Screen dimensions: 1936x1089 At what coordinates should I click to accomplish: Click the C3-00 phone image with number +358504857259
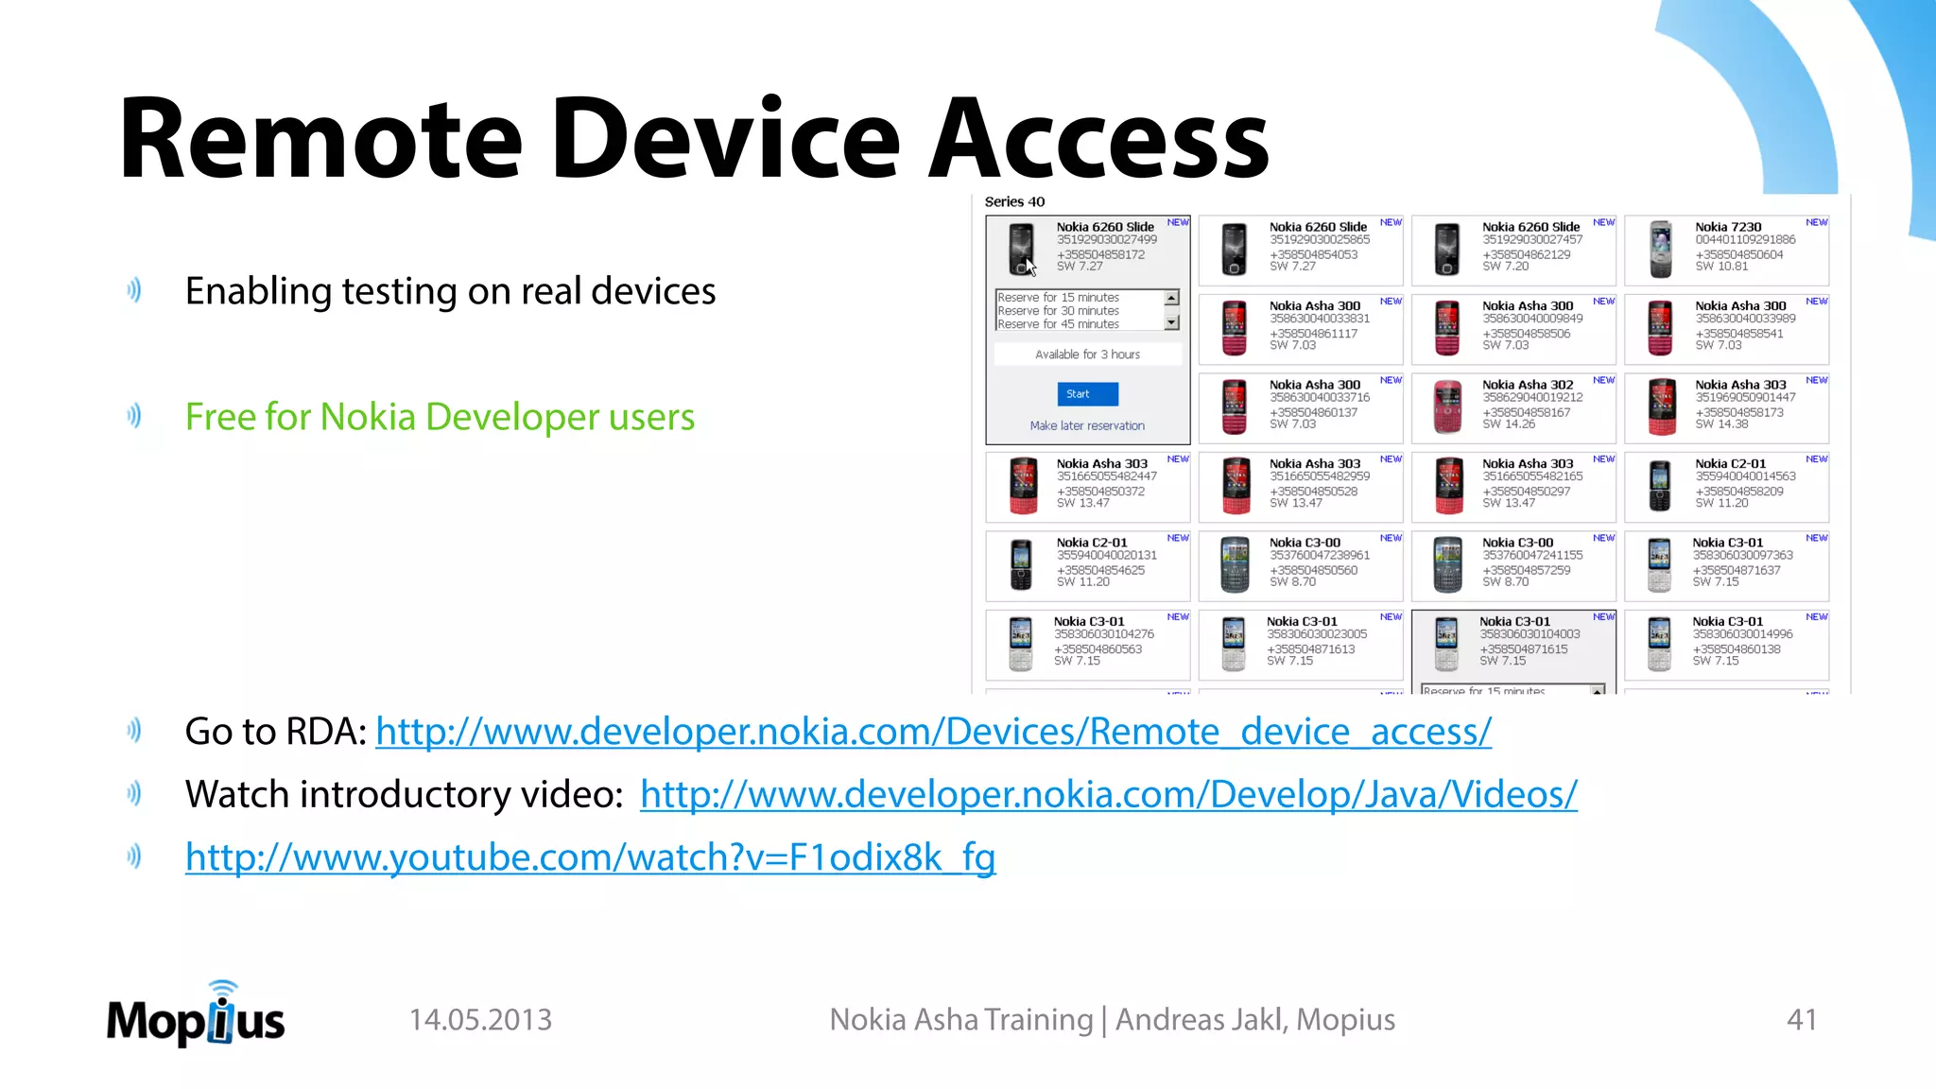tap(1447, 565)
